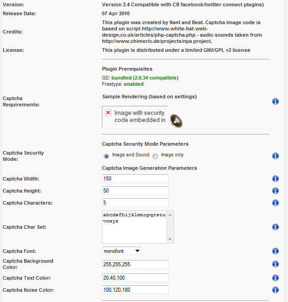Click Char Set scrollbar down arrow
288x302 pixels.
(170, 239)
